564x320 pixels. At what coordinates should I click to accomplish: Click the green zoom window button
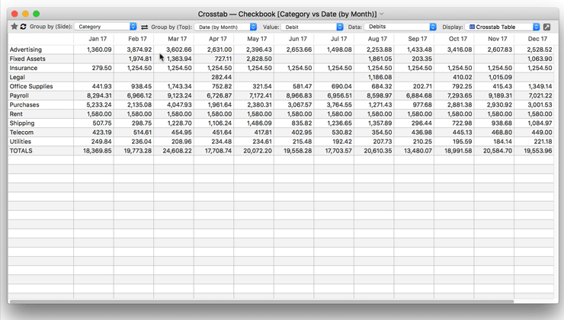pos(36,14)
